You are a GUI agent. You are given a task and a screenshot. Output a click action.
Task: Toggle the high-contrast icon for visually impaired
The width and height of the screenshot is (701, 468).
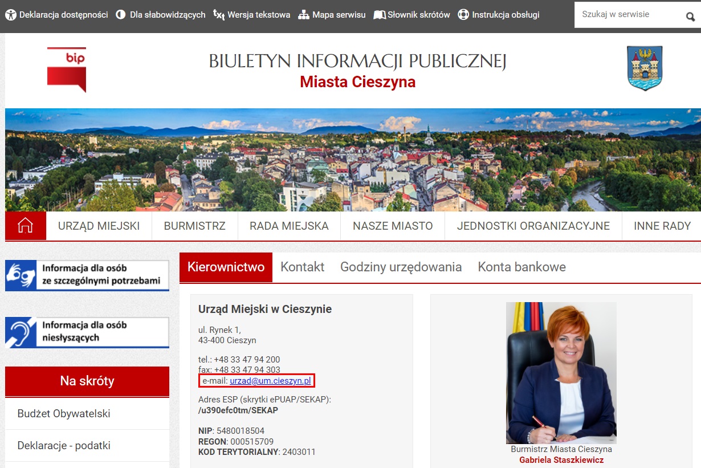tap(120, 15)
